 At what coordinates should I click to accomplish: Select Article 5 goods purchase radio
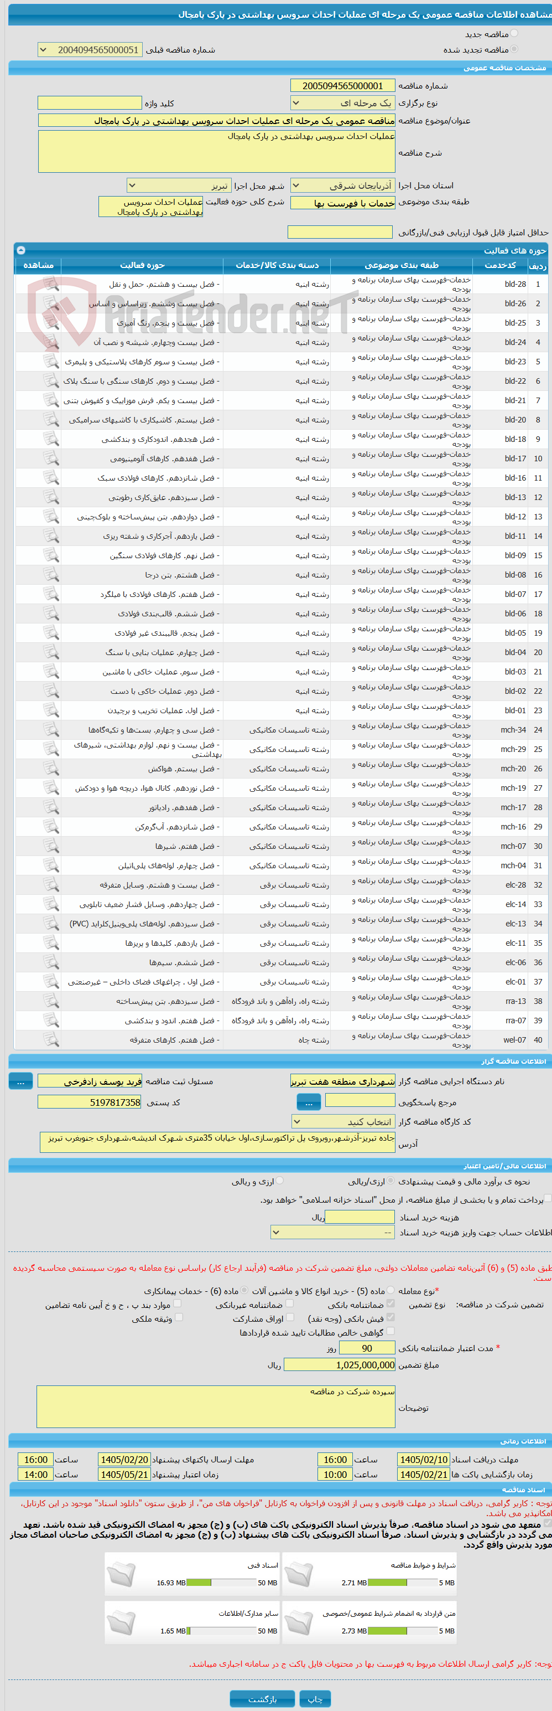click(x=390, y=1291)
